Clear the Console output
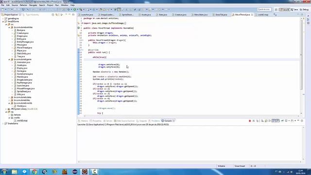The height and width of the screenshot is (175, 311). coord(262,121)
